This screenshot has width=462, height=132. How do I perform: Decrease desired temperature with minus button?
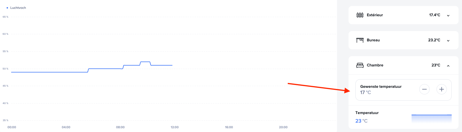click(x=424, y=89)
